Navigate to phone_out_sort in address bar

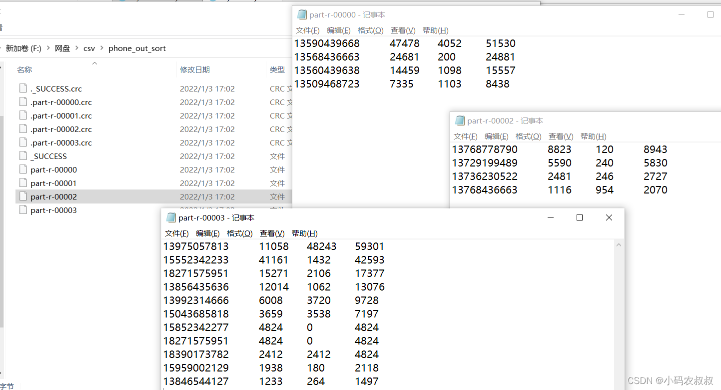point(137,48)
